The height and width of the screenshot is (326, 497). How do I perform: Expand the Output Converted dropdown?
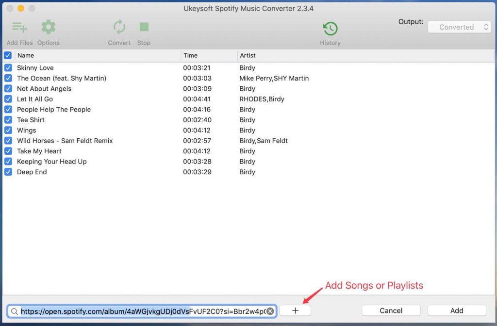(459, 27)
